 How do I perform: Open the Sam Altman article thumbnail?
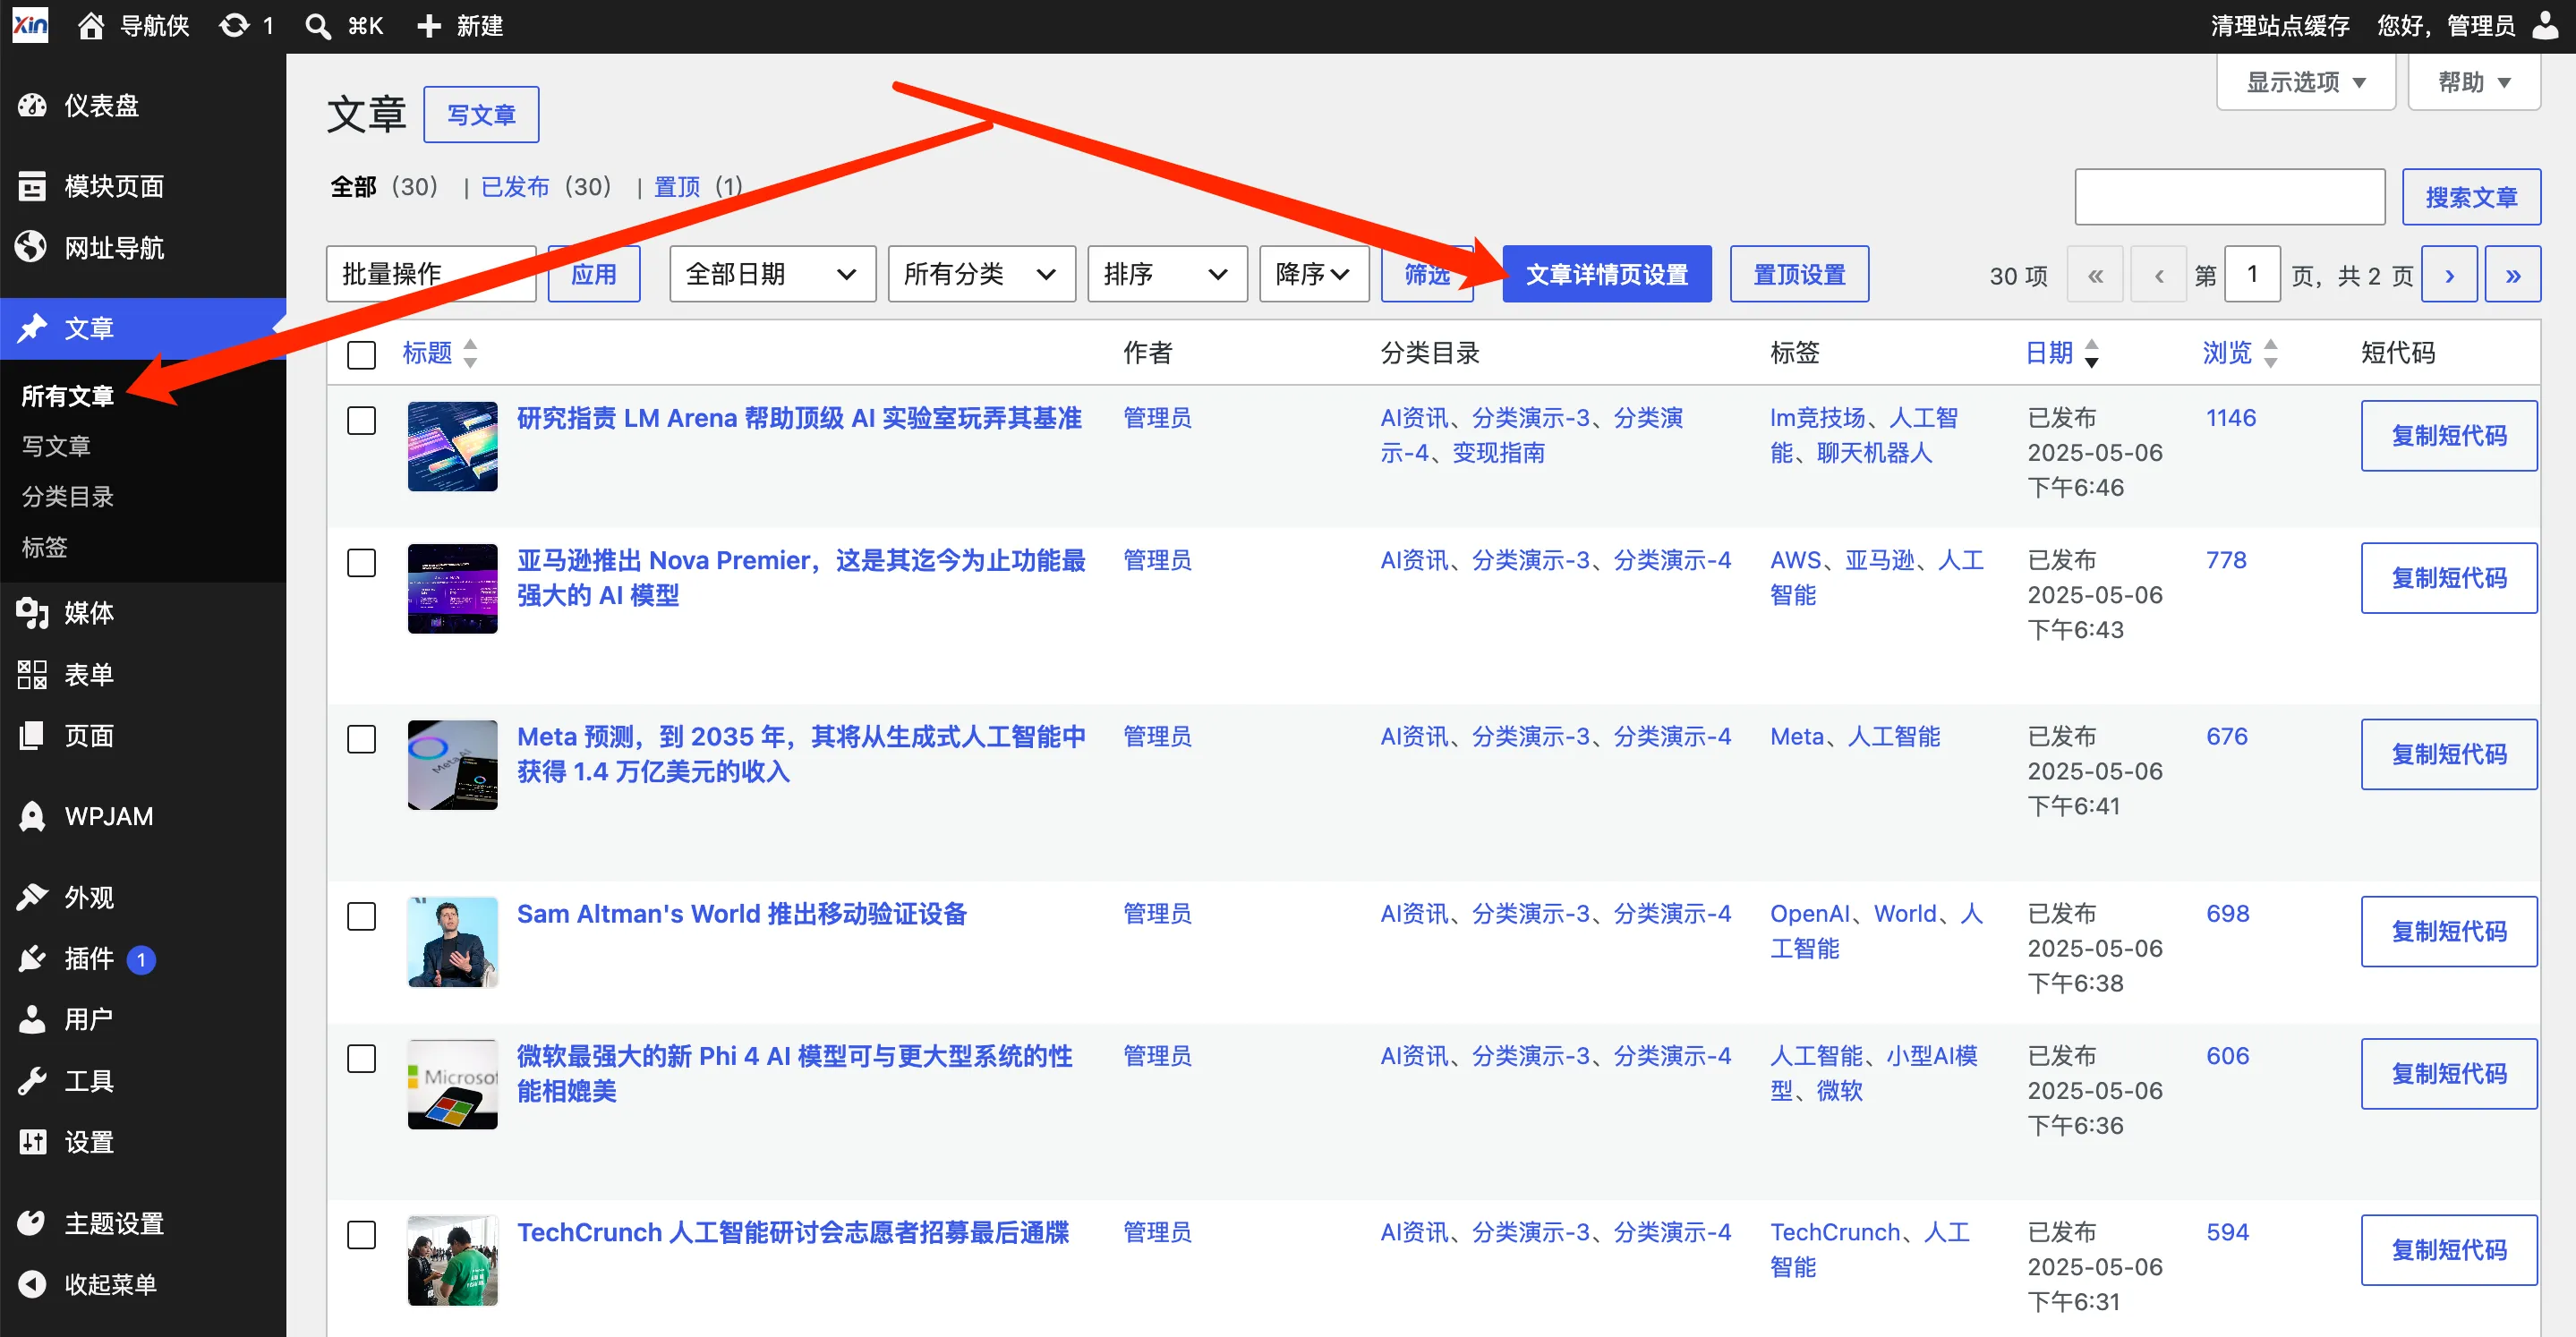coord(452,942)
